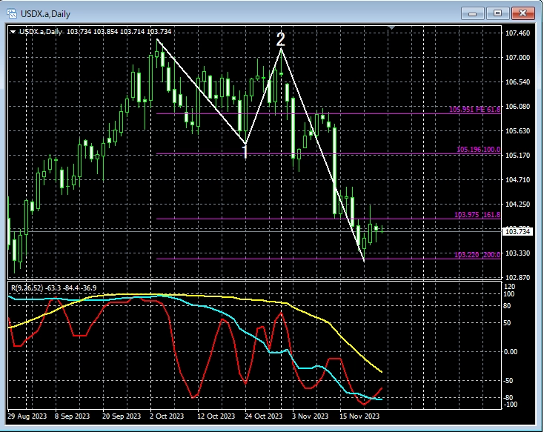Select the wave label "1" on chart
This screenshot has height=432, width=544.
245,151
